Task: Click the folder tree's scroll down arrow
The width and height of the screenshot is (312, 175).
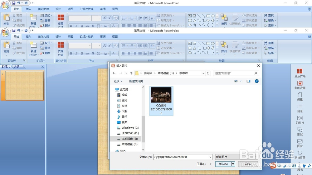Action: pyautogui.click(x=143, y=149)
